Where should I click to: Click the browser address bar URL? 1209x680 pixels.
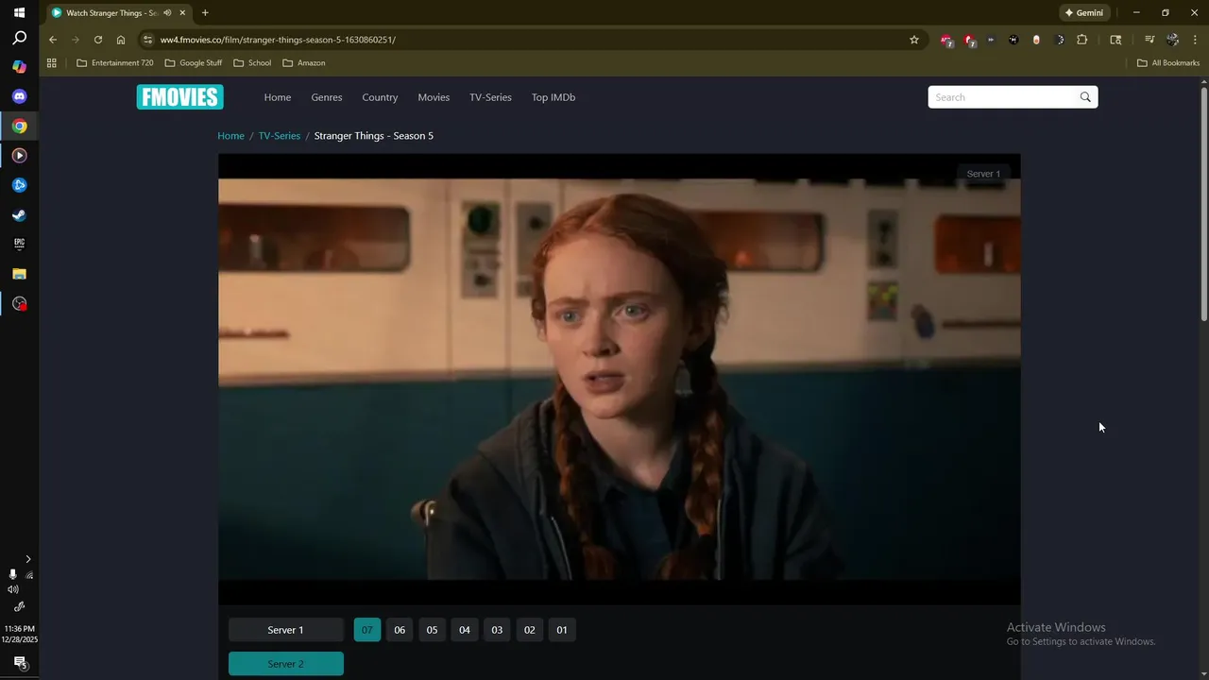tap(278, 40)
